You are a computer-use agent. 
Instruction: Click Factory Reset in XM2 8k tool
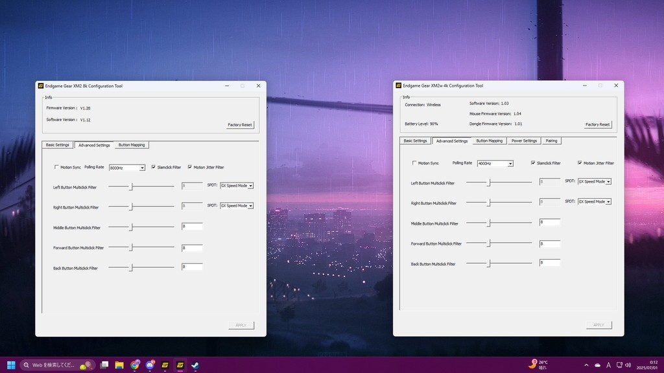point(240,124)
